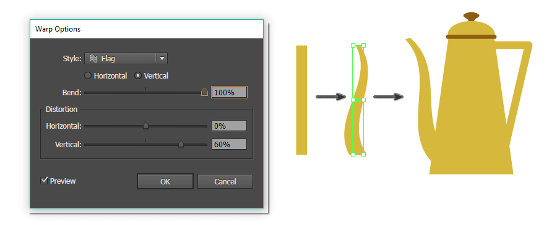The height and width of the screenshot is (232, 557).
Task: Click the top-left bounding box handle
Action: [x=353, y=46]
